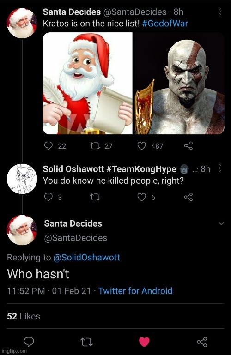Open the @SolidOshawott mention link
This screenshot has width=231, height=355.
(x=86, y=258)
